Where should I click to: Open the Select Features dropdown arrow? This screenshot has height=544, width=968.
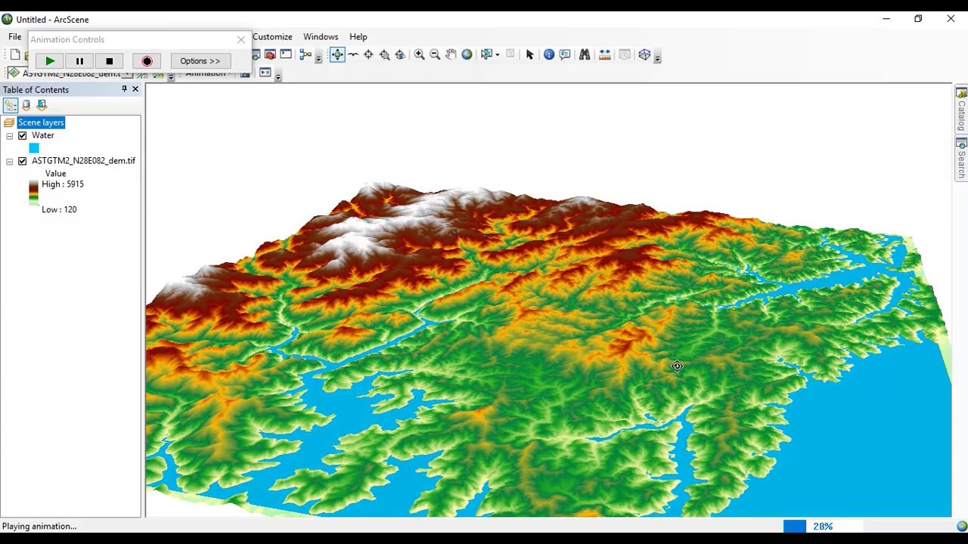coord(497,54)
